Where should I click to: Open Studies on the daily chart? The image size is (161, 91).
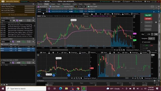[x=83, y=53]
